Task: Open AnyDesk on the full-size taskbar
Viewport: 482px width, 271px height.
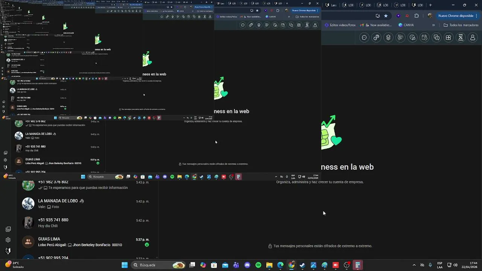Action: coord(336,265)
